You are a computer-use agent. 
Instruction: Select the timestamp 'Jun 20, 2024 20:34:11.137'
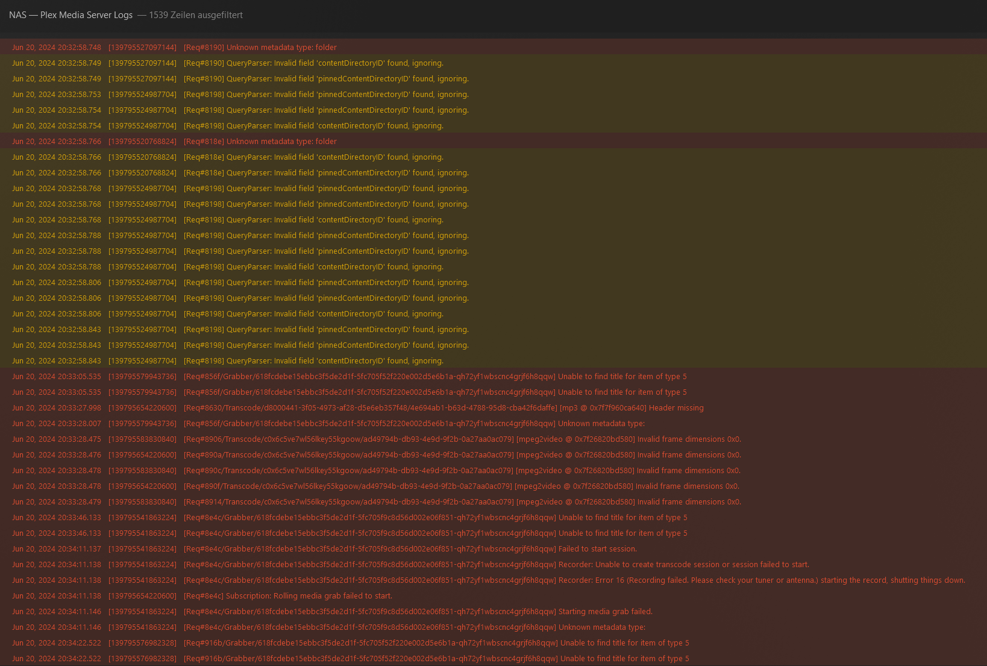coord(57,548)
